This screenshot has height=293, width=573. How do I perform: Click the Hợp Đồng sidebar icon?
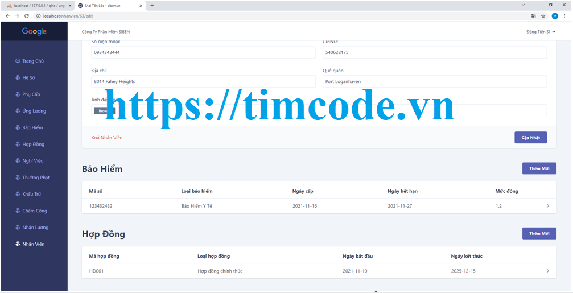pos(18,145)
